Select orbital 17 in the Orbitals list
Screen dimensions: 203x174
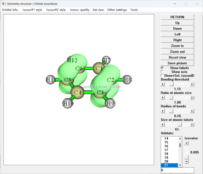click(169, 150)
